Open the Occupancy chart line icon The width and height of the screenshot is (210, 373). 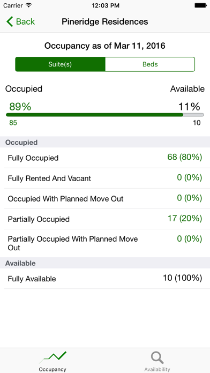[52, 357]
